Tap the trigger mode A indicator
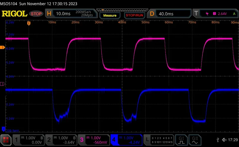Viewport: 239px width, 147px height. [234, 14]
